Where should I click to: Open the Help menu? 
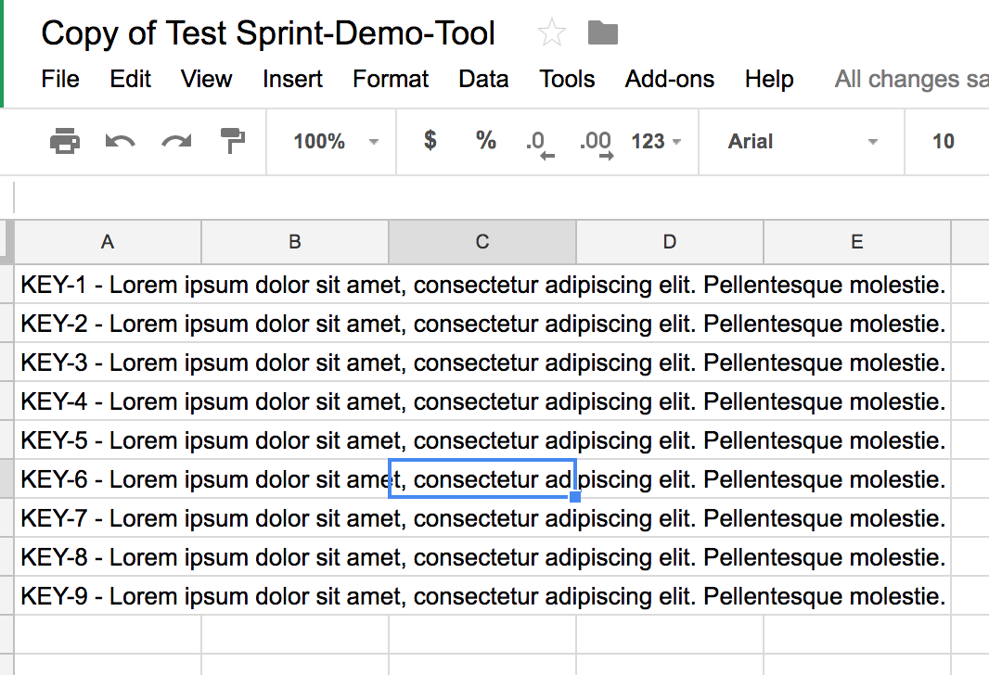point(769,80)
